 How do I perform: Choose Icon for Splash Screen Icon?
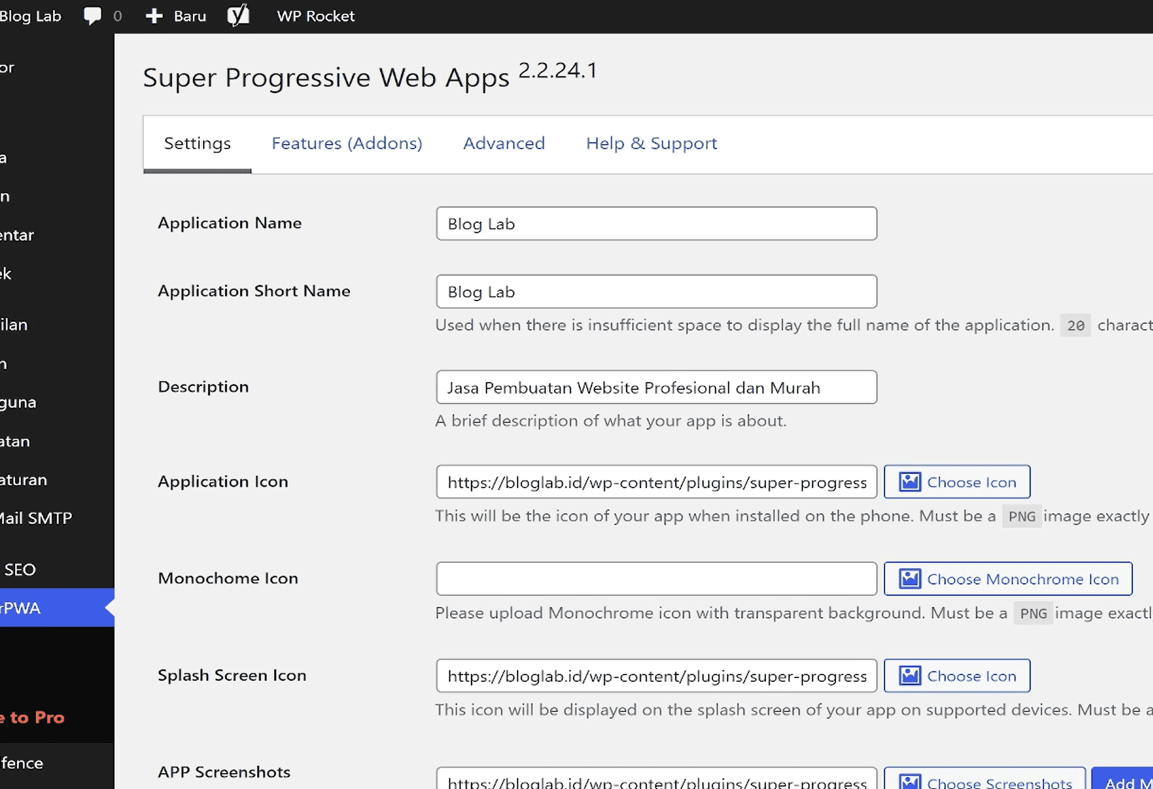pos(957,676)
